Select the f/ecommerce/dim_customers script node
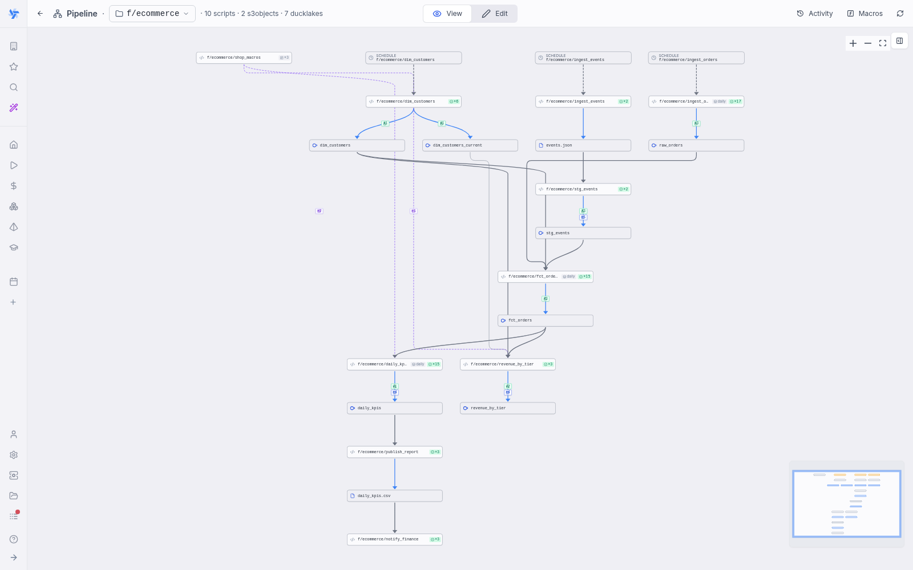Viewport: 913px width, 570px height. point(414,101)
